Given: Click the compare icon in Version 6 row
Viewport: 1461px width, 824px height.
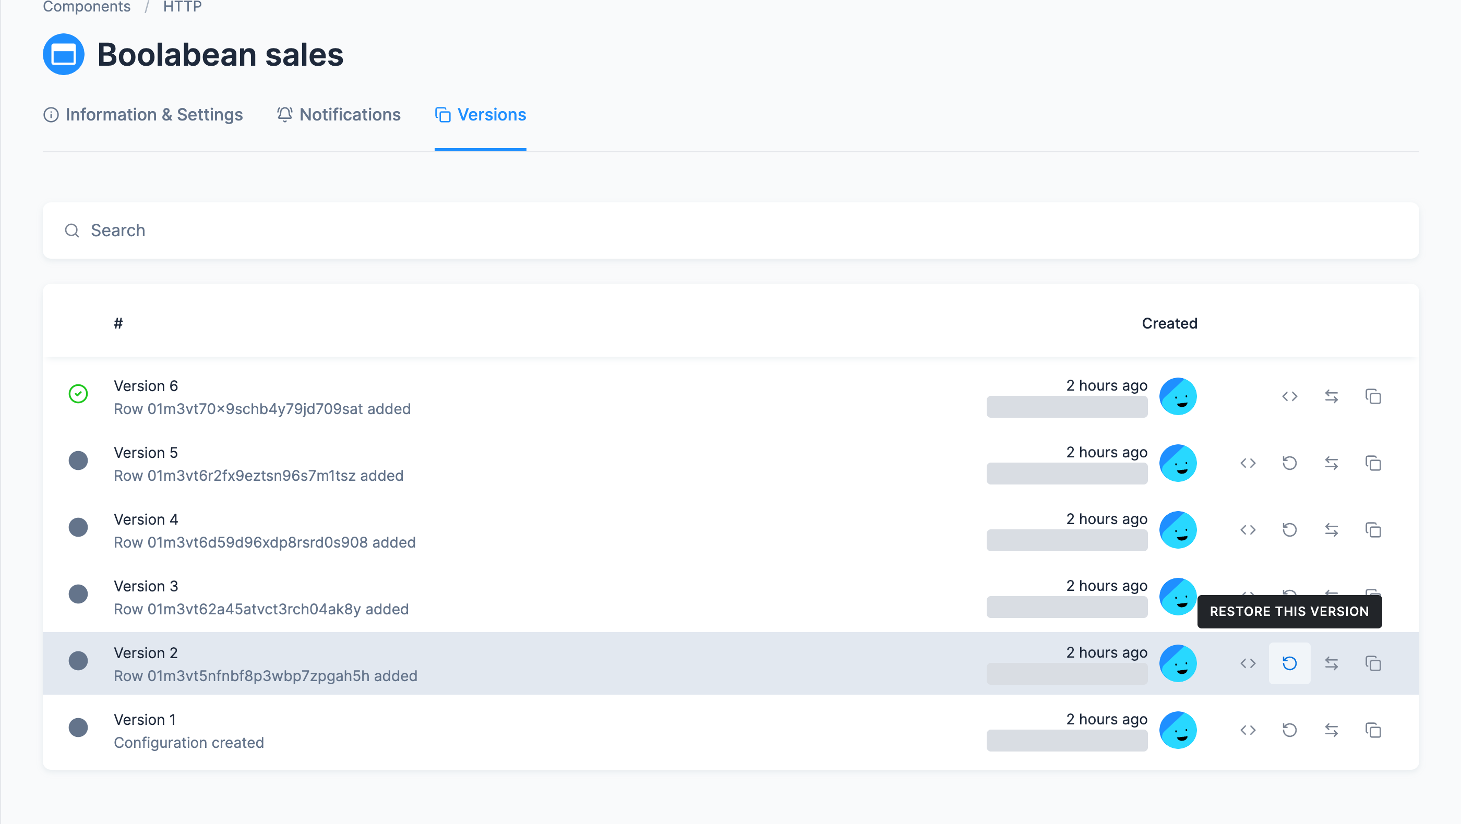Looking at the screenshot, I should (1331, 396).
